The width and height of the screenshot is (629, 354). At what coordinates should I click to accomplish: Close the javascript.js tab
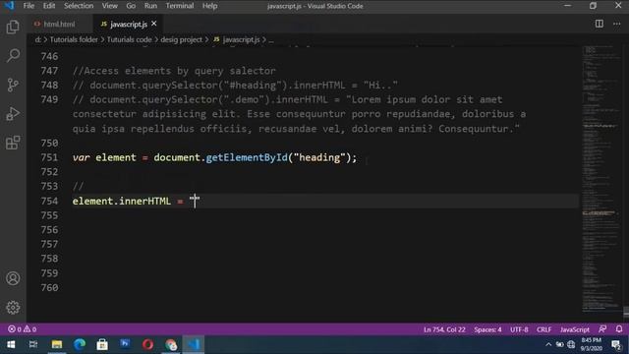coord(154,24)
